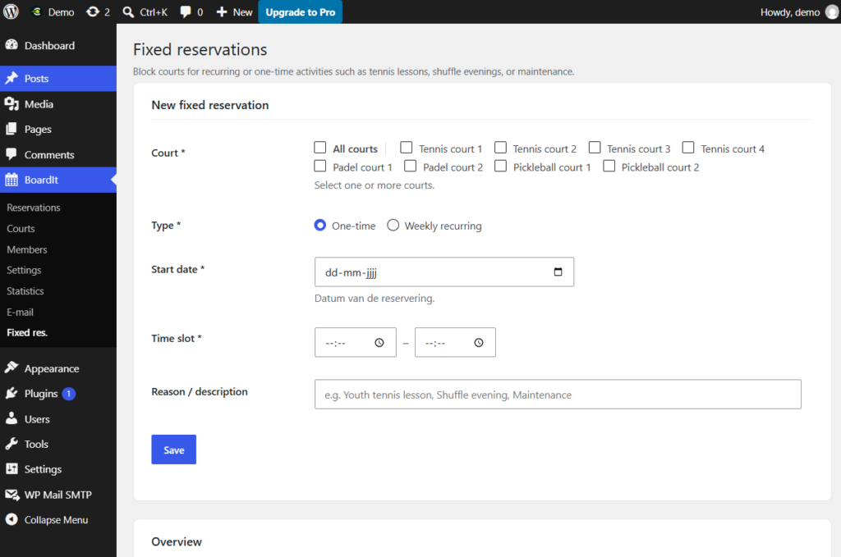The width and height of the screenshot is (841, 557).
Task: Open the clock picker for end time
Action: tap(479, 343)
